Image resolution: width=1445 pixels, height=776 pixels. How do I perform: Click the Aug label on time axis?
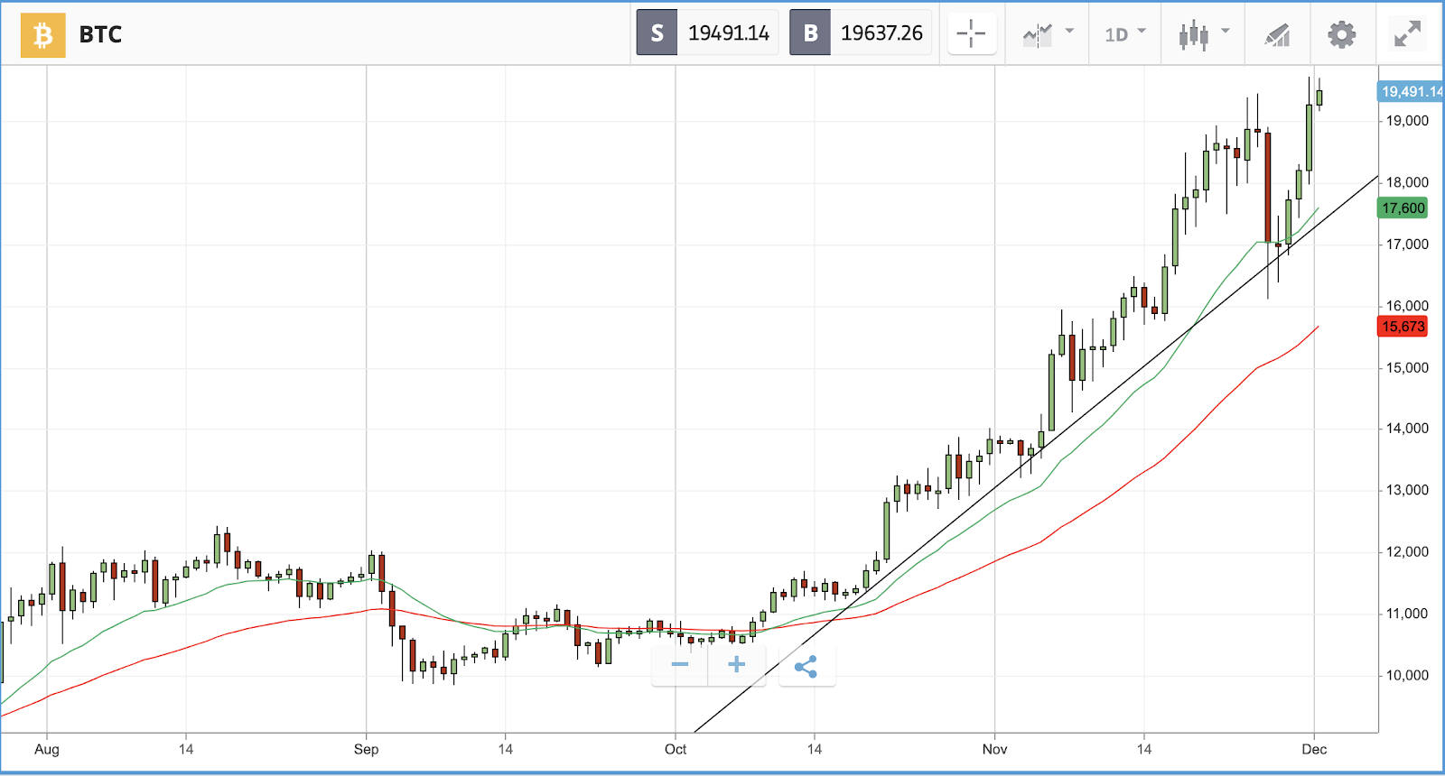pyautogui.click(x=47, y=749)
